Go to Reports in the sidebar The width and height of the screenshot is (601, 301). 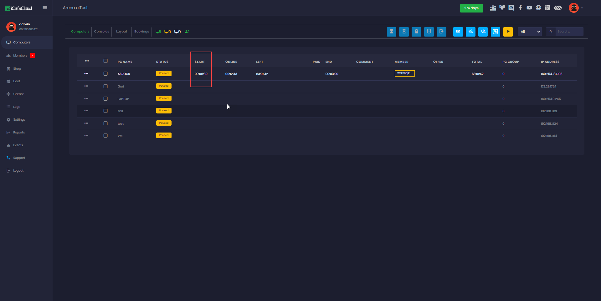19,133
